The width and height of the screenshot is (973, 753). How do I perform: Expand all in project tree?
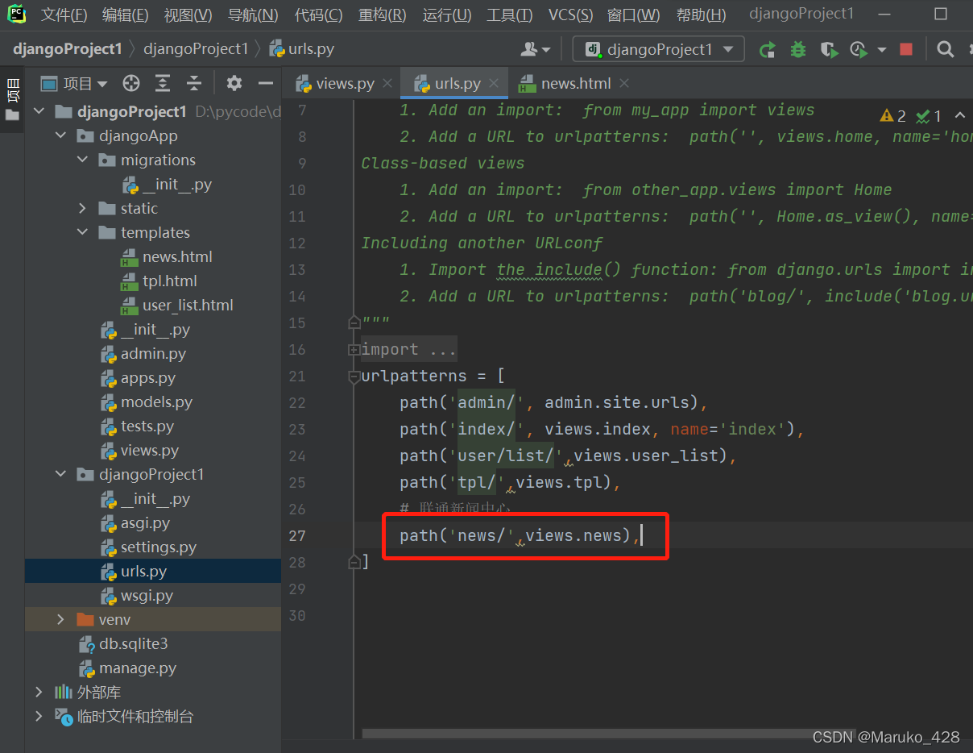[x=163, y=83]
